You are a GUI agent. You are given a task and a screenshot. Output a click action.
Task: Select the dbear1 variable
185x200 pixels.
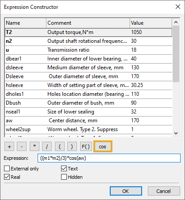[x=89, y=59]
